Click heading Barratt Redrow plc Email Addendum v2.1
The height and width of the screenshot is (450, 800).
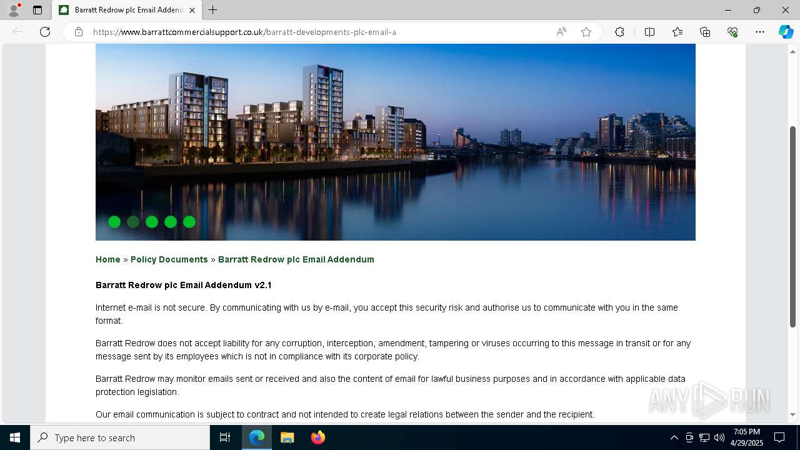click(184, 285)
